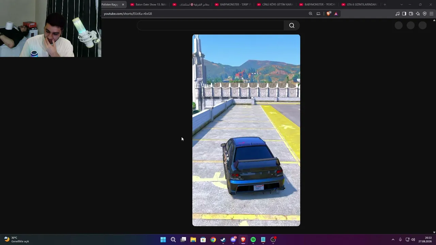Open the OBS Studio taskbar icon
The width and height of the screenshot is (436, 245).
click(x=273, y=240)
